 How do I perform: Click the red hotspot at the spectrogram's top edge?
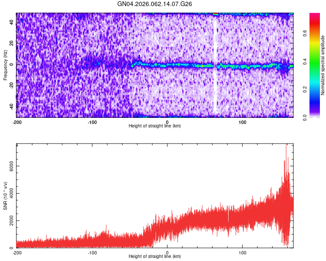click(x=215, y=13)
